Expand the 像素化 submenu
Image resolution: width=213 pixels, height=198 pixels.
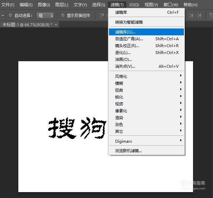coord(146,111)
